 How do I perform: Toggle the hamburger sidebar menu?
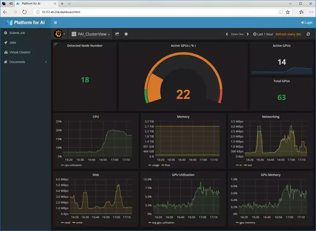(x=55, y=22)
